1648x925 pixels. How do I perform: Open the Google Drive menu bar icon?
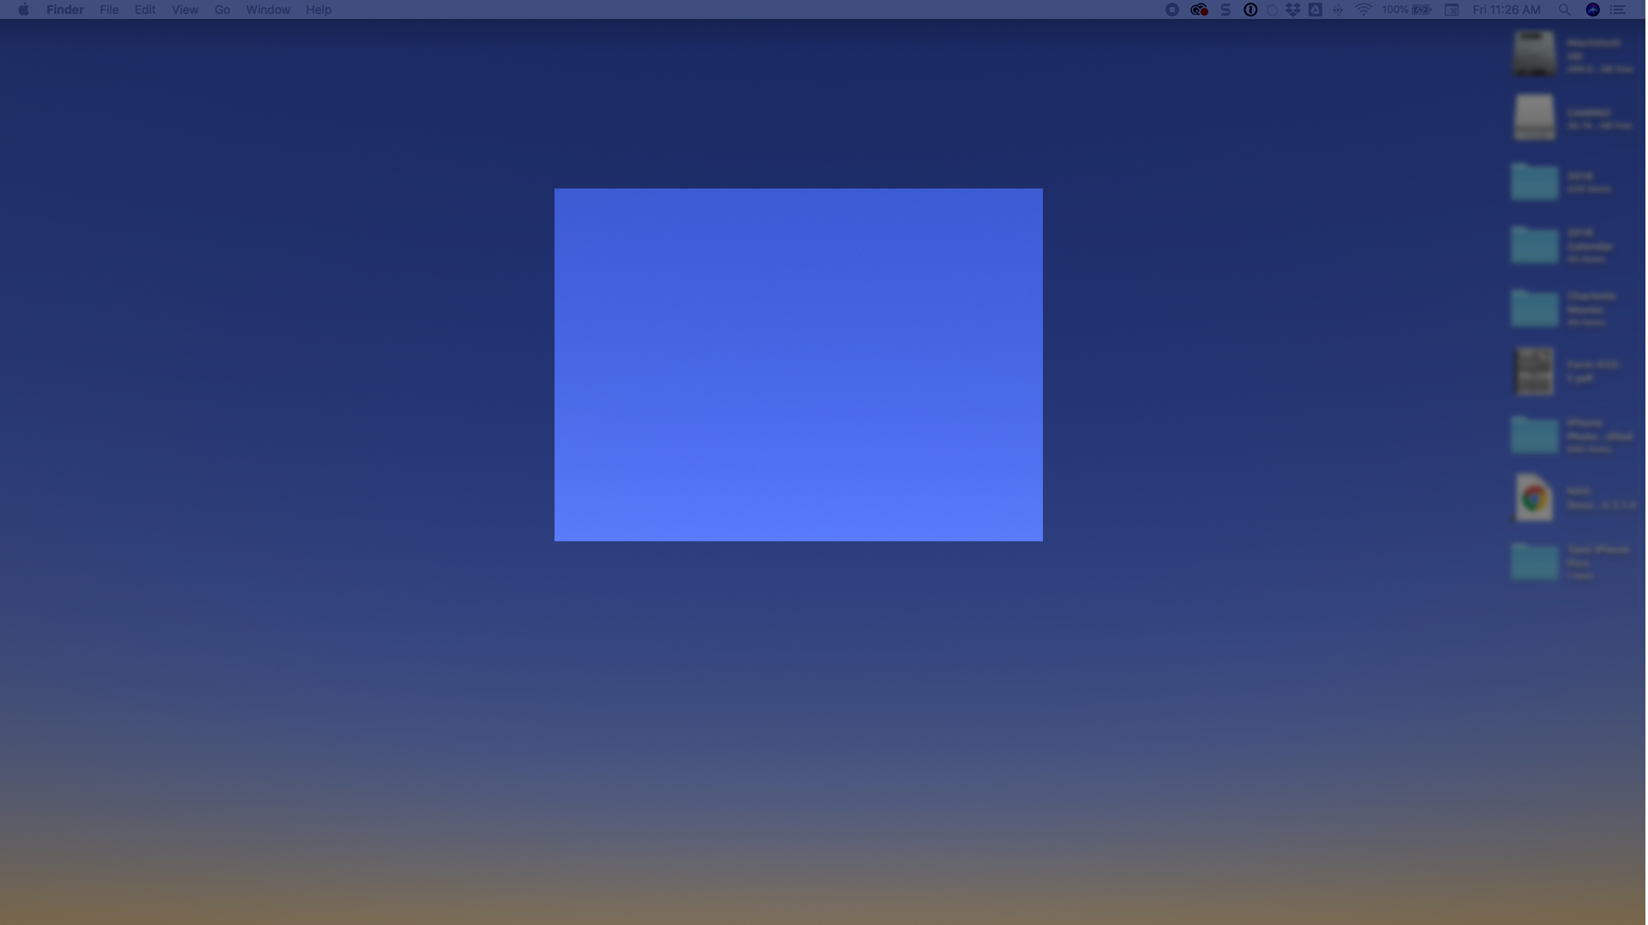click(1315, 9)
